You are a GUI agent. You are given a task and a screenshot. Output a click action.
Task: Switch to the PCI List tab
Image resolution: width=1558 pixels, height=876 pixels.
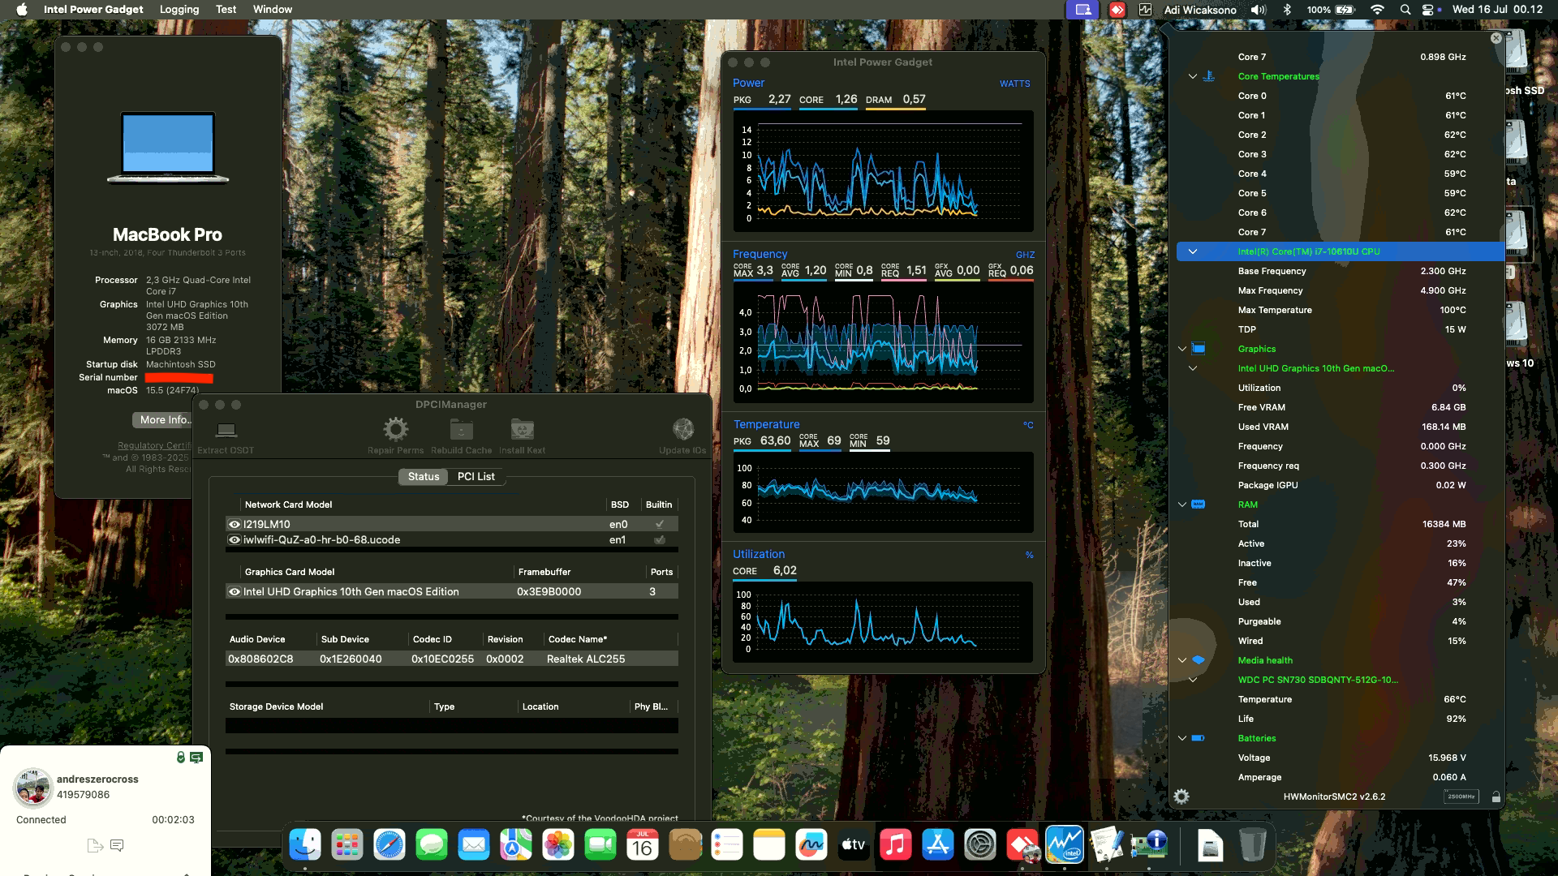click(x=476, y=476)
